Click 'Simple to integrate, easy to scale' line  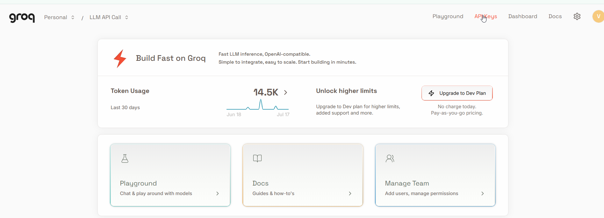click(x=287, y=62)
